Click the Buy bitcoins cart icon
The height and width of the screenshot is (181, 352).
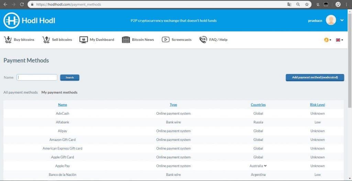tap(8, 40)
